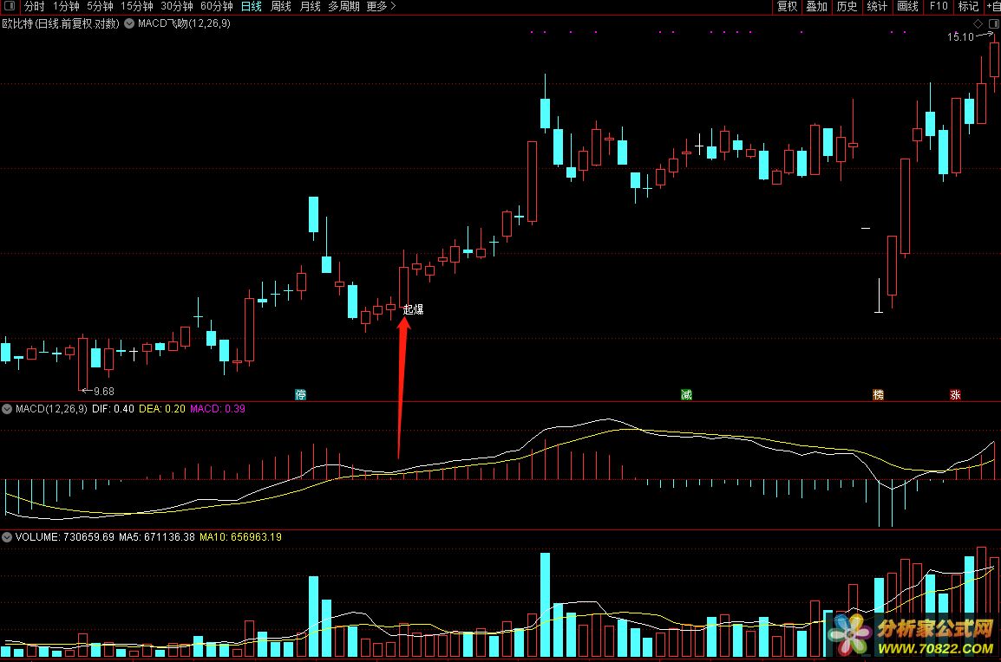Expand the MACD sub-chart indicator dropdown
Screen dimensions: 1001x662
click(x=7, y=409)
